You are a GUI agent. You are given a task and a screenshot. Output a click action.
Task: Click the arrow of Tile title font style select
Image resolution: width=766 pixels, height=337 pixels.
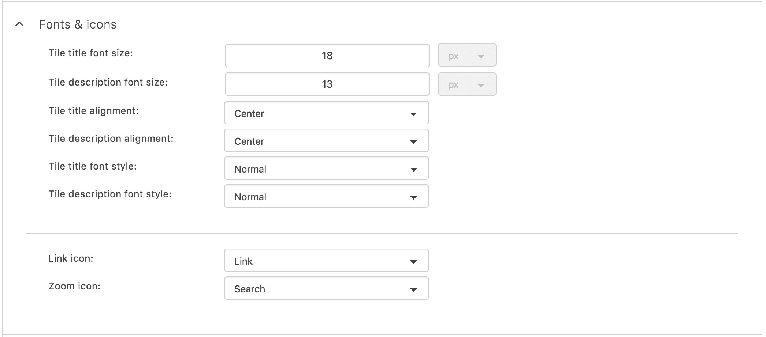pos(414,170)
